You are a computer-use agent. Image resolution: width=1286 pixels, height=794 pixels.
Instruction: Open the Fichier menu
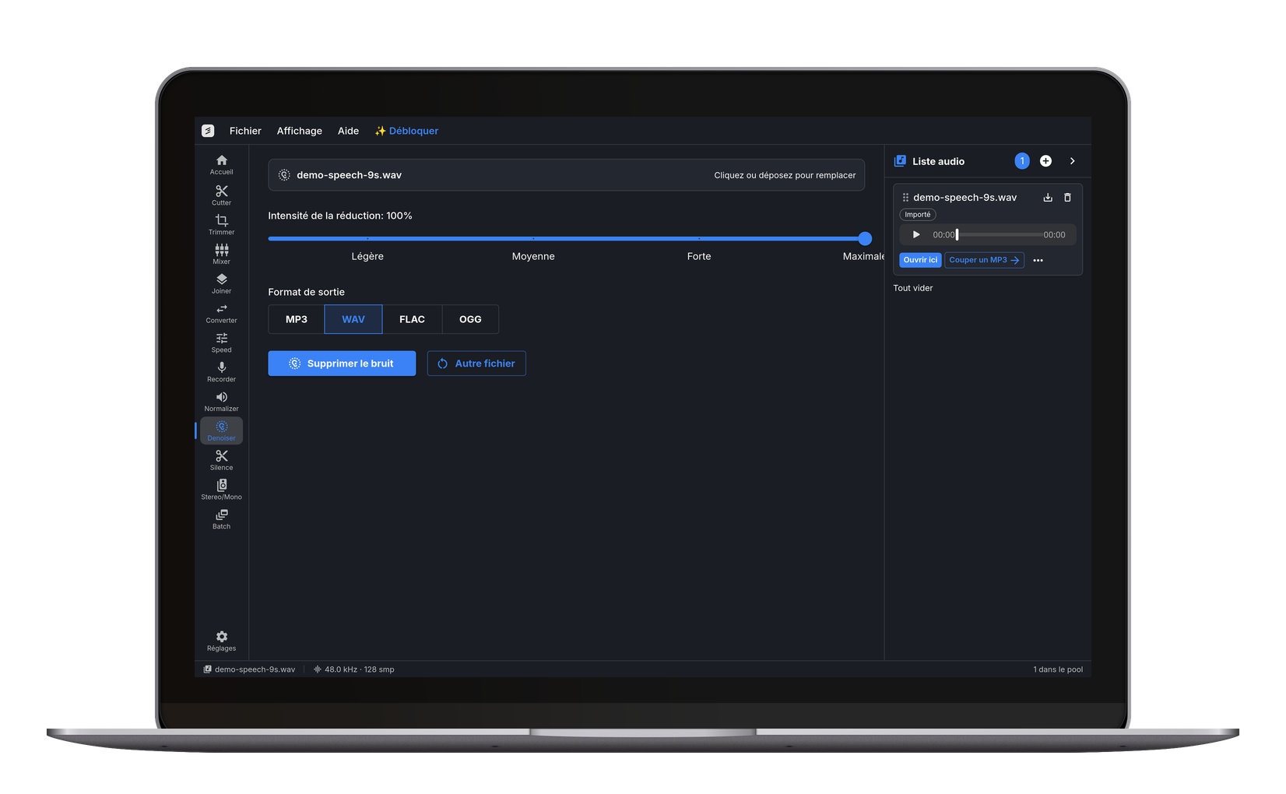(245, 131)
